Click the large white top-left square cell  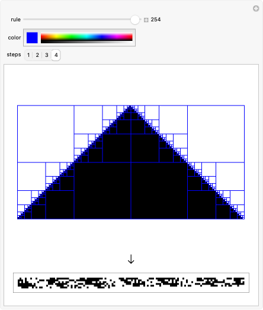[x=46, y=134]
